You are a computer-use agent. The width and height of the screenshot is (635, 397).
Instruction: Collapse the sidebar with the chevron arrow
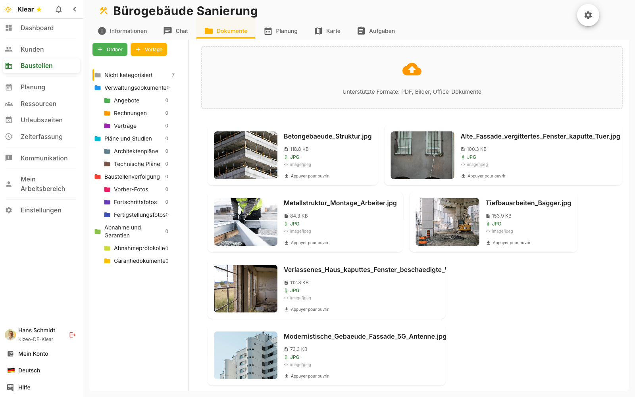75,9
